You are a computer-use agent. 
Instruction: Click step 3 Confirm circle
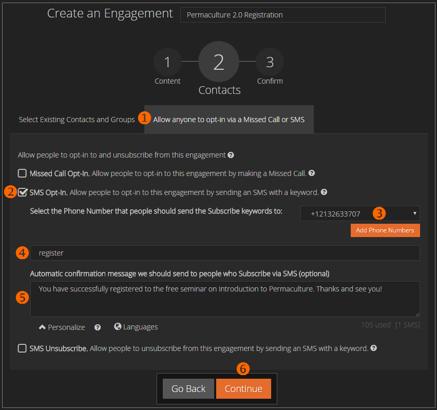click(270, 63)
